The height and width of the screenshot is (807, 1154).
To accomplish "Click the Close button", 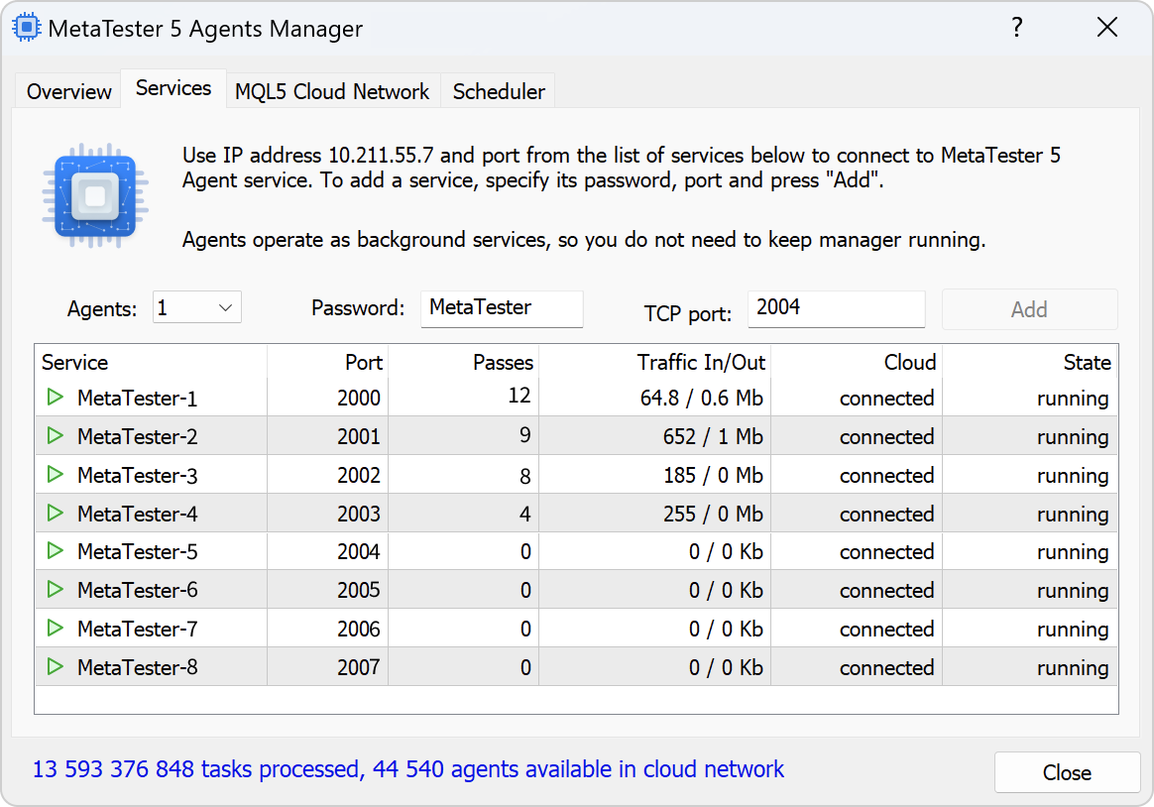I will (1067, 772).
